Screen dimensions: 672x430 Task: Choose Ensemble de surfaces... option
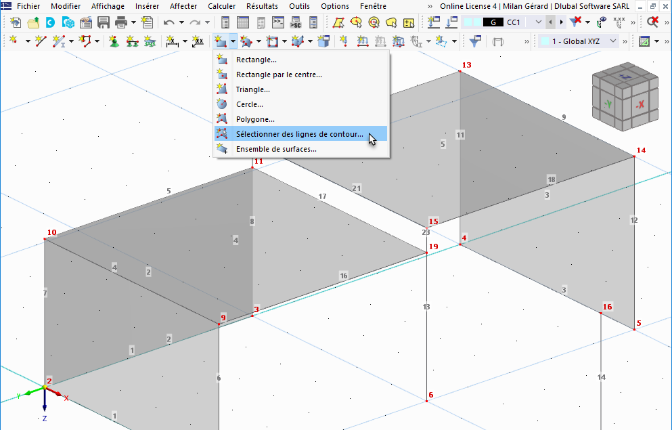pos(301,149)
